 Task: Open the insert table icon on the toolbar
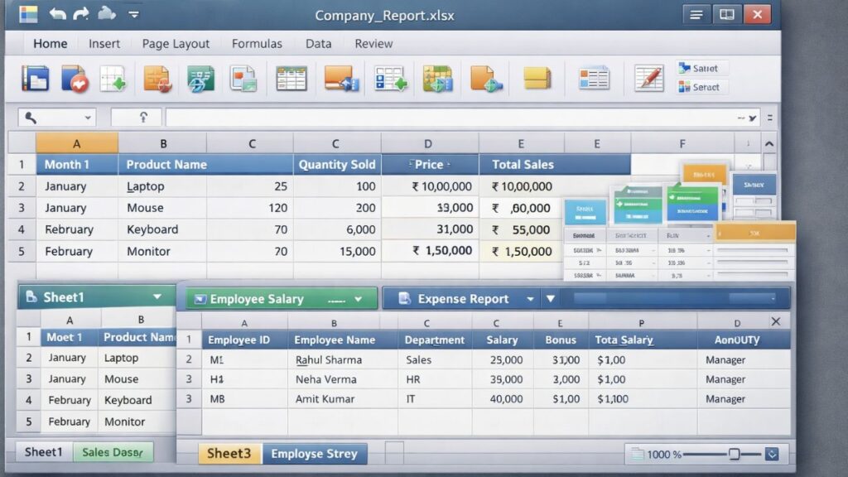click(291, 77)
